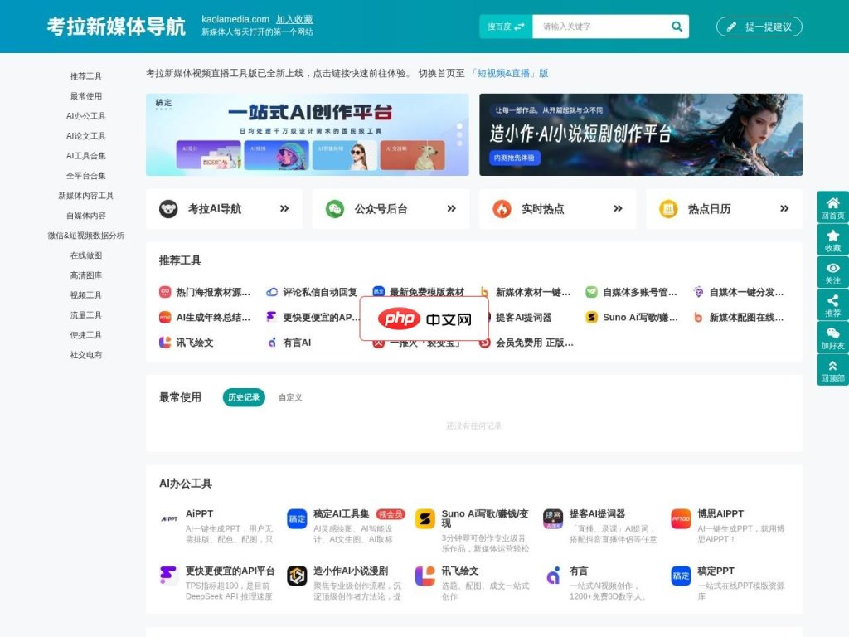Image resolution: width=849 pixels, height=637 pixels.
Task: Open 视频工具 in the sidebar
Action: pos(85,295)
